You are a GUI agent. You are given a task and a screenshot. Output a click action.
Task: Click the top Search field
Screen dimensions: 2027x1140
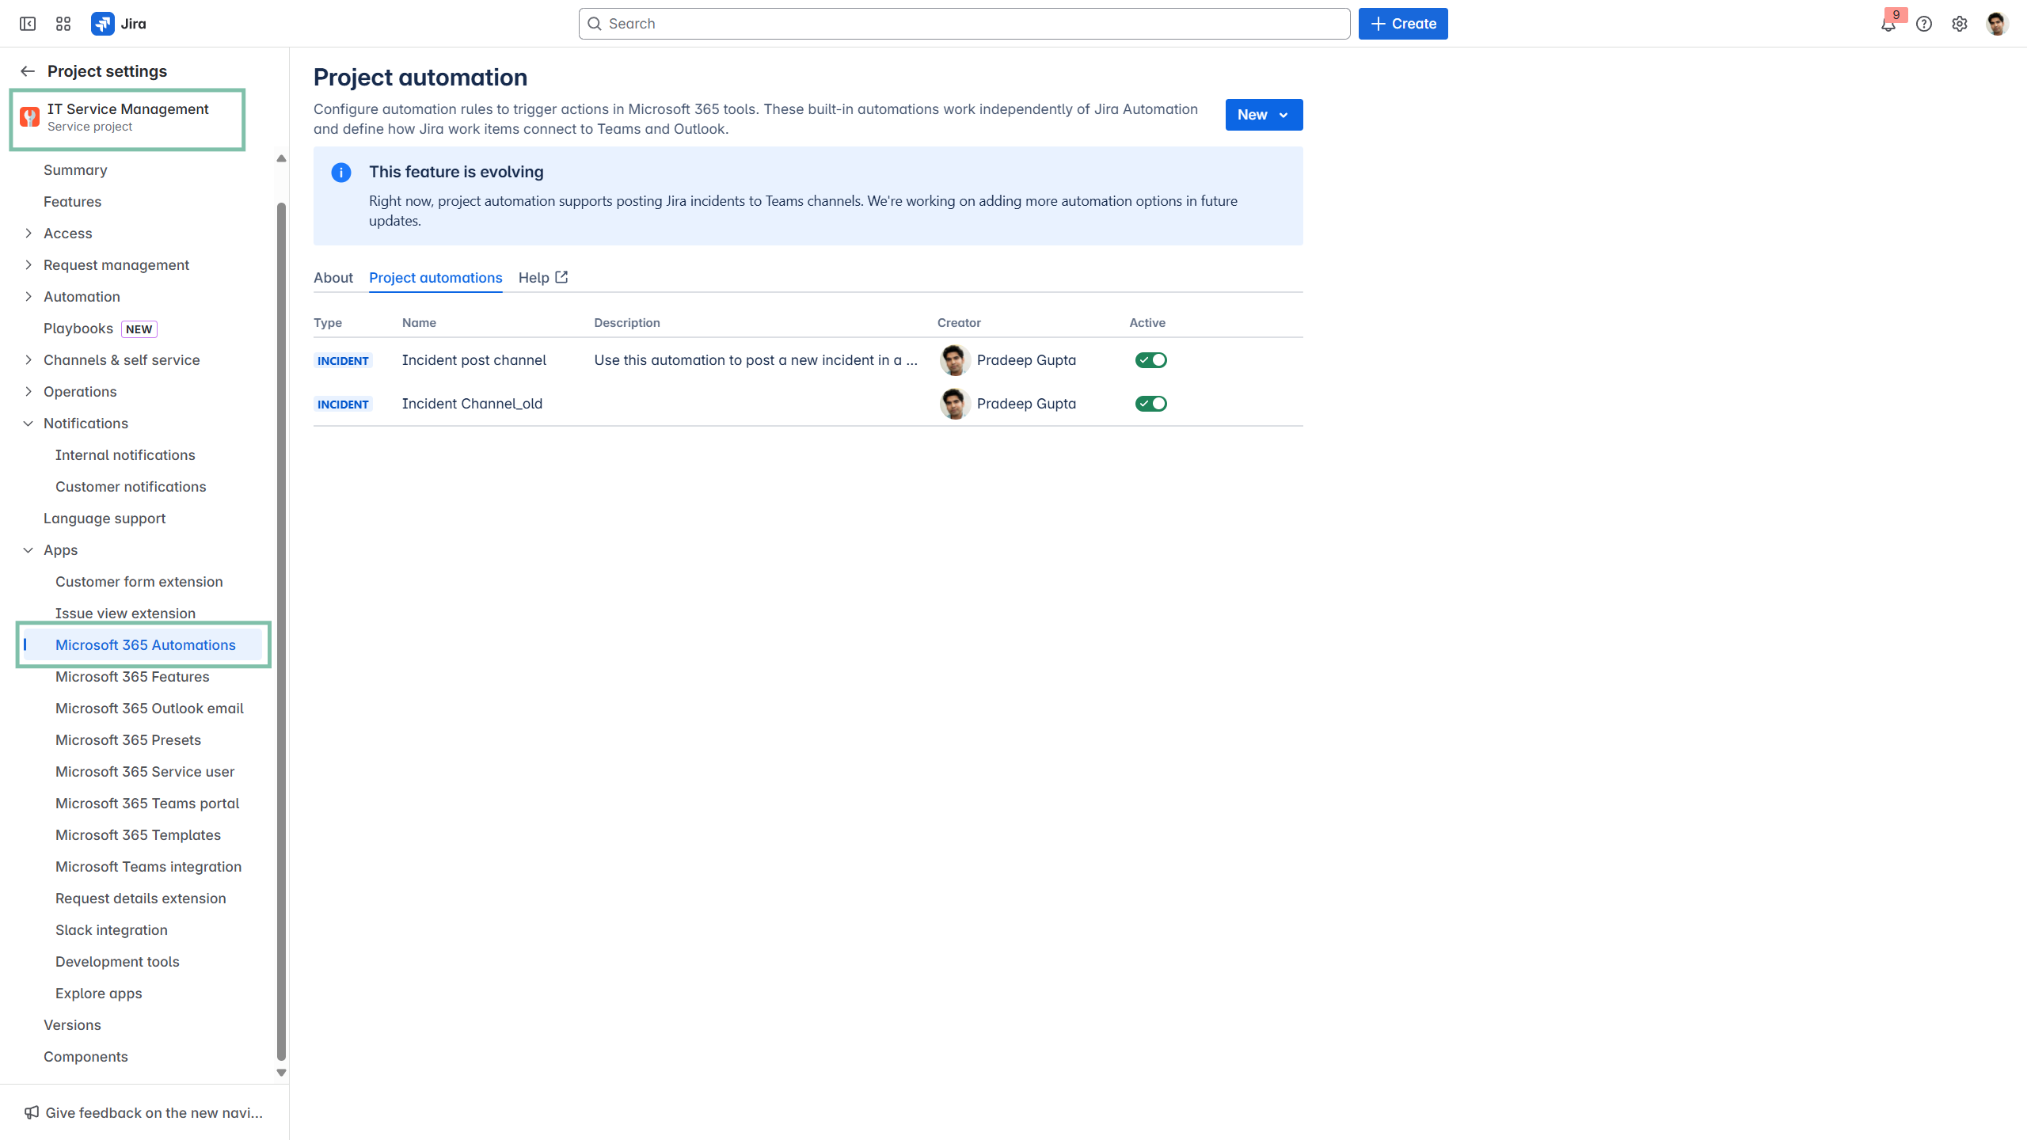(x=964, y=24)
